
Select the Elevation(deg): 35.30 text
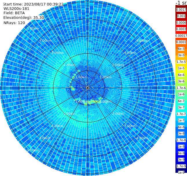pyautogui.click(x=24, y=18)
